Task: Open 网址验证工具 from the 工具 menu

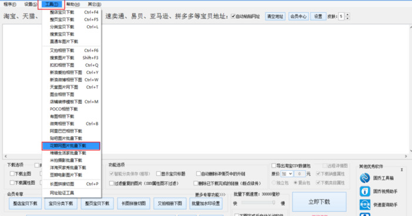Action: (71, 193)
